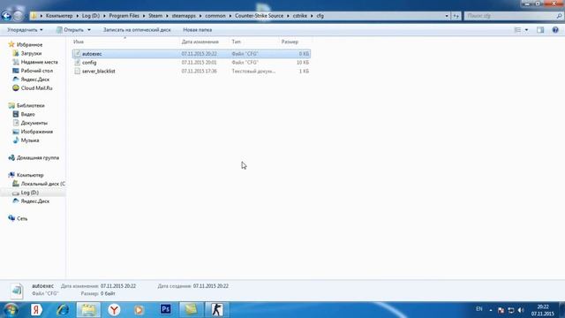565x318 pixels.
Task: Open Рабочий стол in favorites
Action: tap(36, 71)
